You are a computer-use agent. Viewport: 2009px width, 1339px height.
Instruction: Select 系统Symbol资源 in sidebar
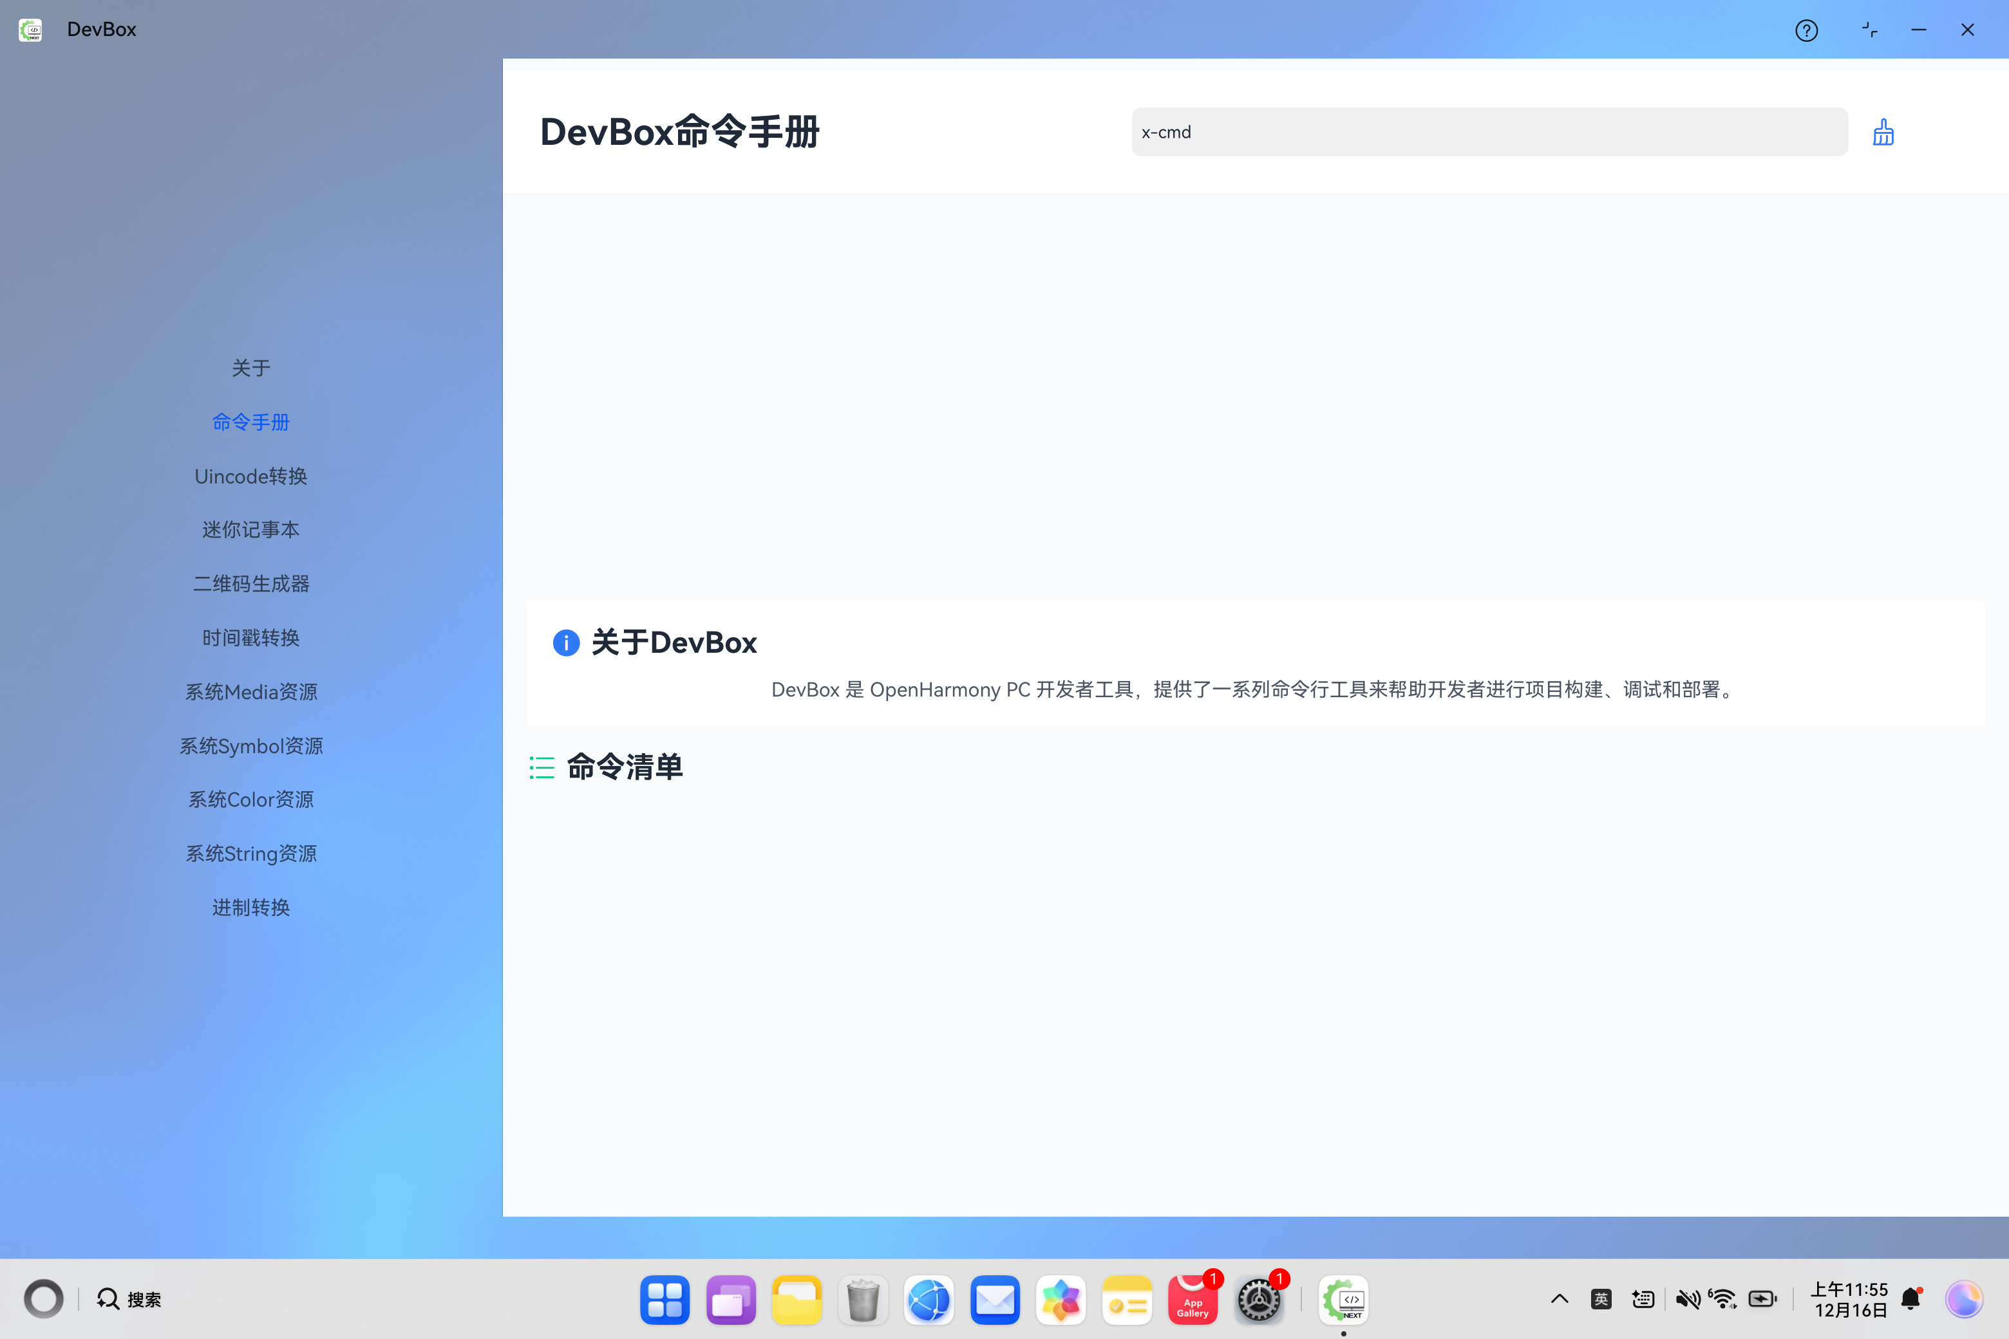250,745
